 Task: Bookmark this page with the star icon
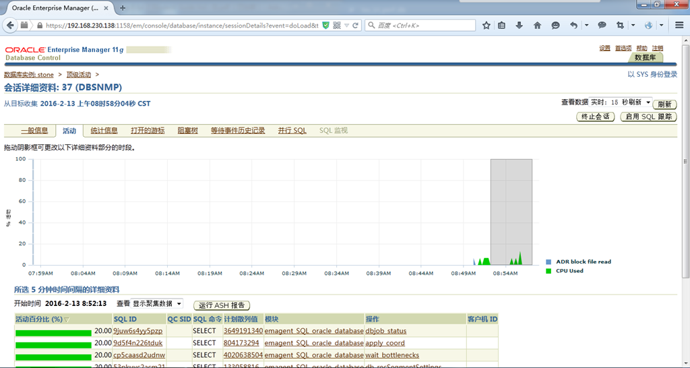click(x=487, y=25)
